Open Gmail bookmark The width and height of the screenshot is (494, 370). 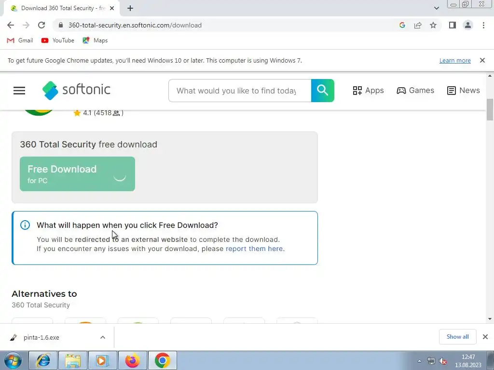[x=20, y=40]
